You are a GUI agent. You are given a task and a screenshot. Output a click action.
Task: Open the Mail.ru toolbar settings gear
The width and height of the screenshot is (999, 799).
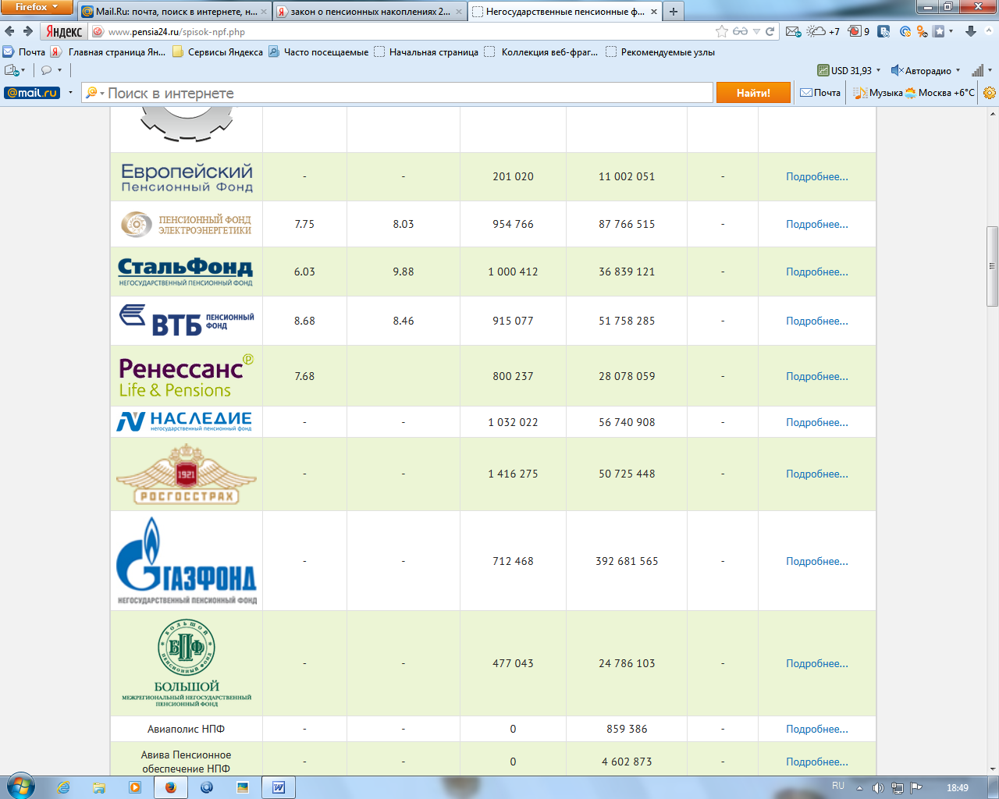[x=990, y=93]
